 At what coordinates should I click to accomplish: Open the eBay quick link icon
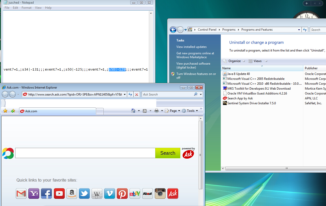coord(135,194)
